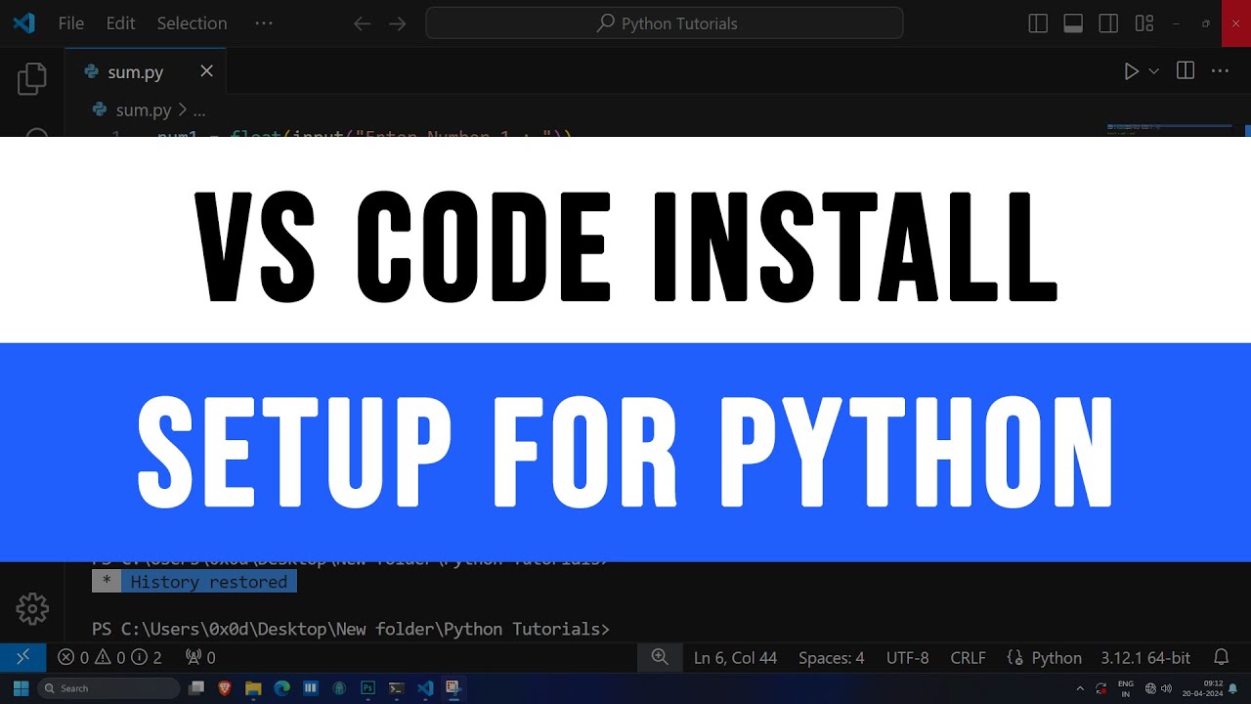Click the VS Code logo in the title bar

click(23, 22)
